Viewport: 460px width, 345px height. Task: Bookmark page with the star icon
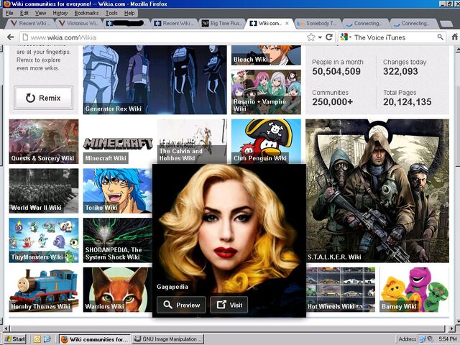pos(311,37)
